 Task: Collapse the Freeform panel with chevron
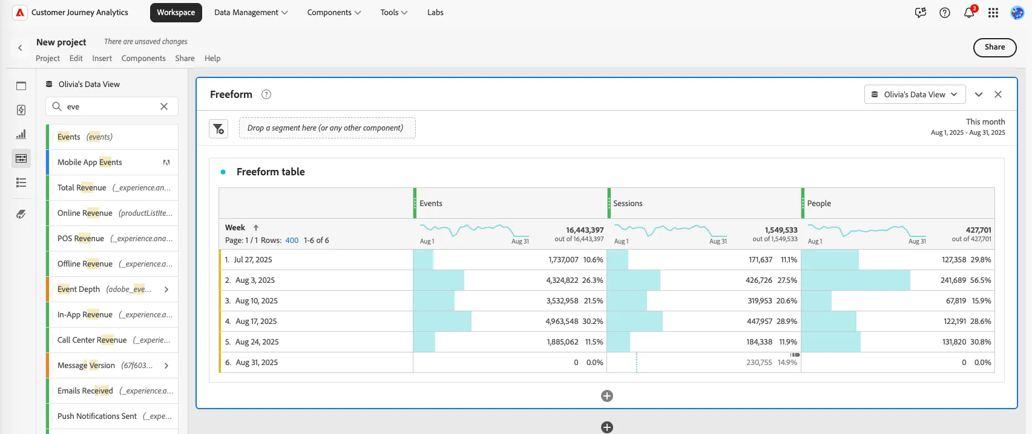979,94
